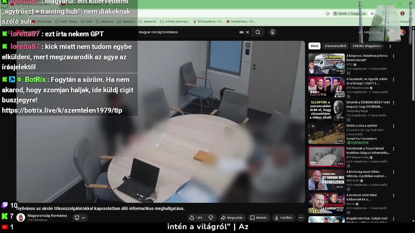Open options menu for A furgonos video
This screenshot has width=415, height=233.
[x=394, y=56]
